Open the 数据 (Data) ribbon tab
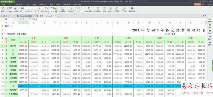Viewport: 213px width, 97px height. pos(34,5)
